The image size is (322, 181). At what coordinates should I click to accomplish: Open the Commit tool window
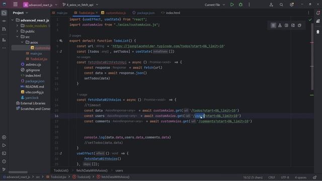pyautogui.click(x=4, y=21)
